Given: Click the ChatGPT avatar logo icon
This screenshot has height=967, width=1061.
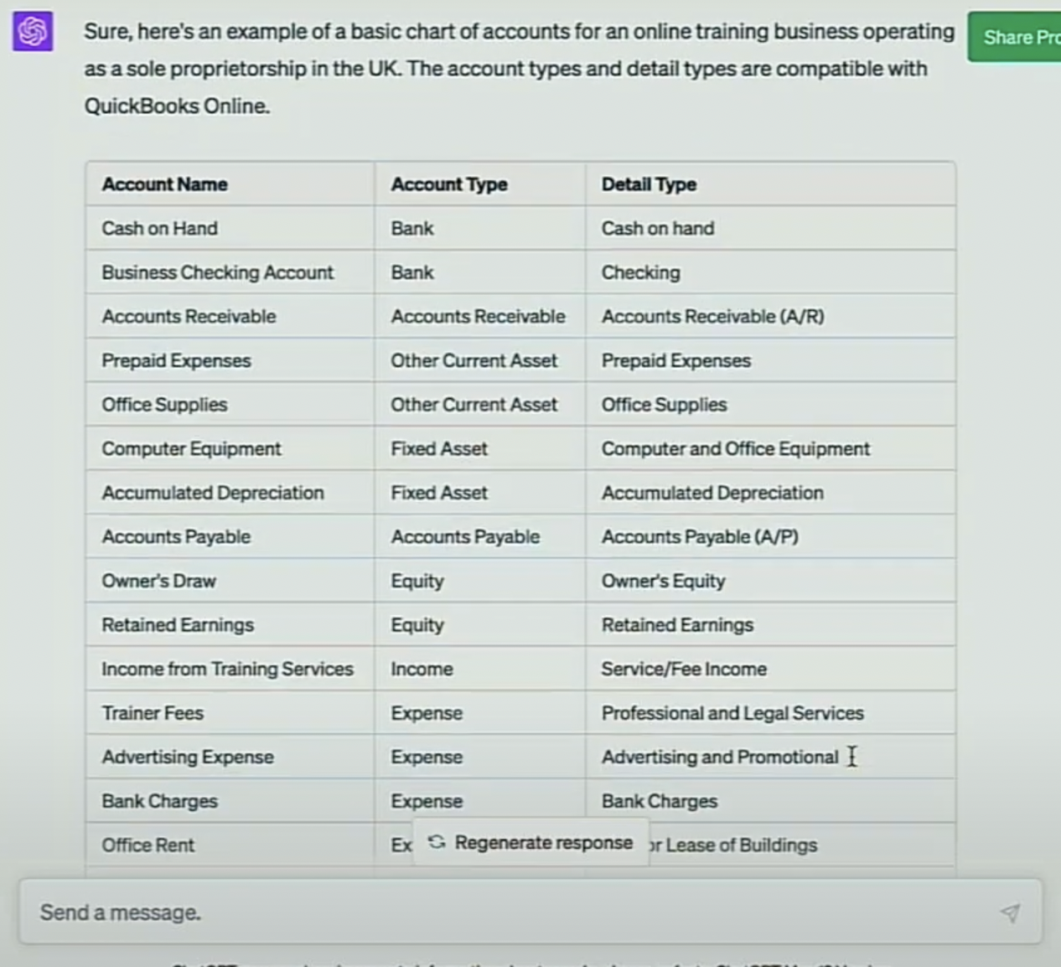Looking at the screenshot, I should click(x=33, y=32).
